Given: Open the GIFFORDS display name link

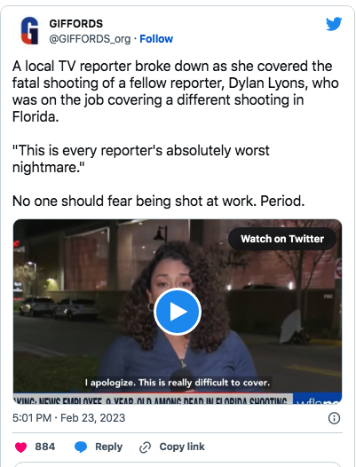Looking at the screenshot, I should (x=76, y=24).
